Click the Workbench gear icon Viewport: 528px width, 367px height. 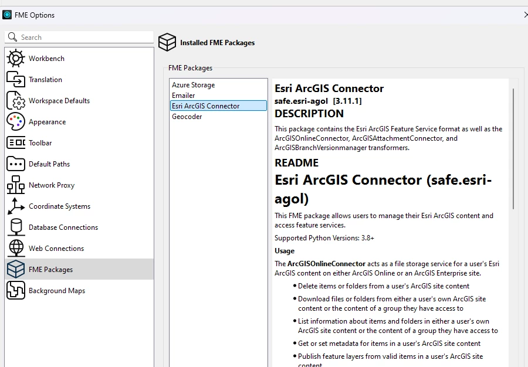point(15,58)
